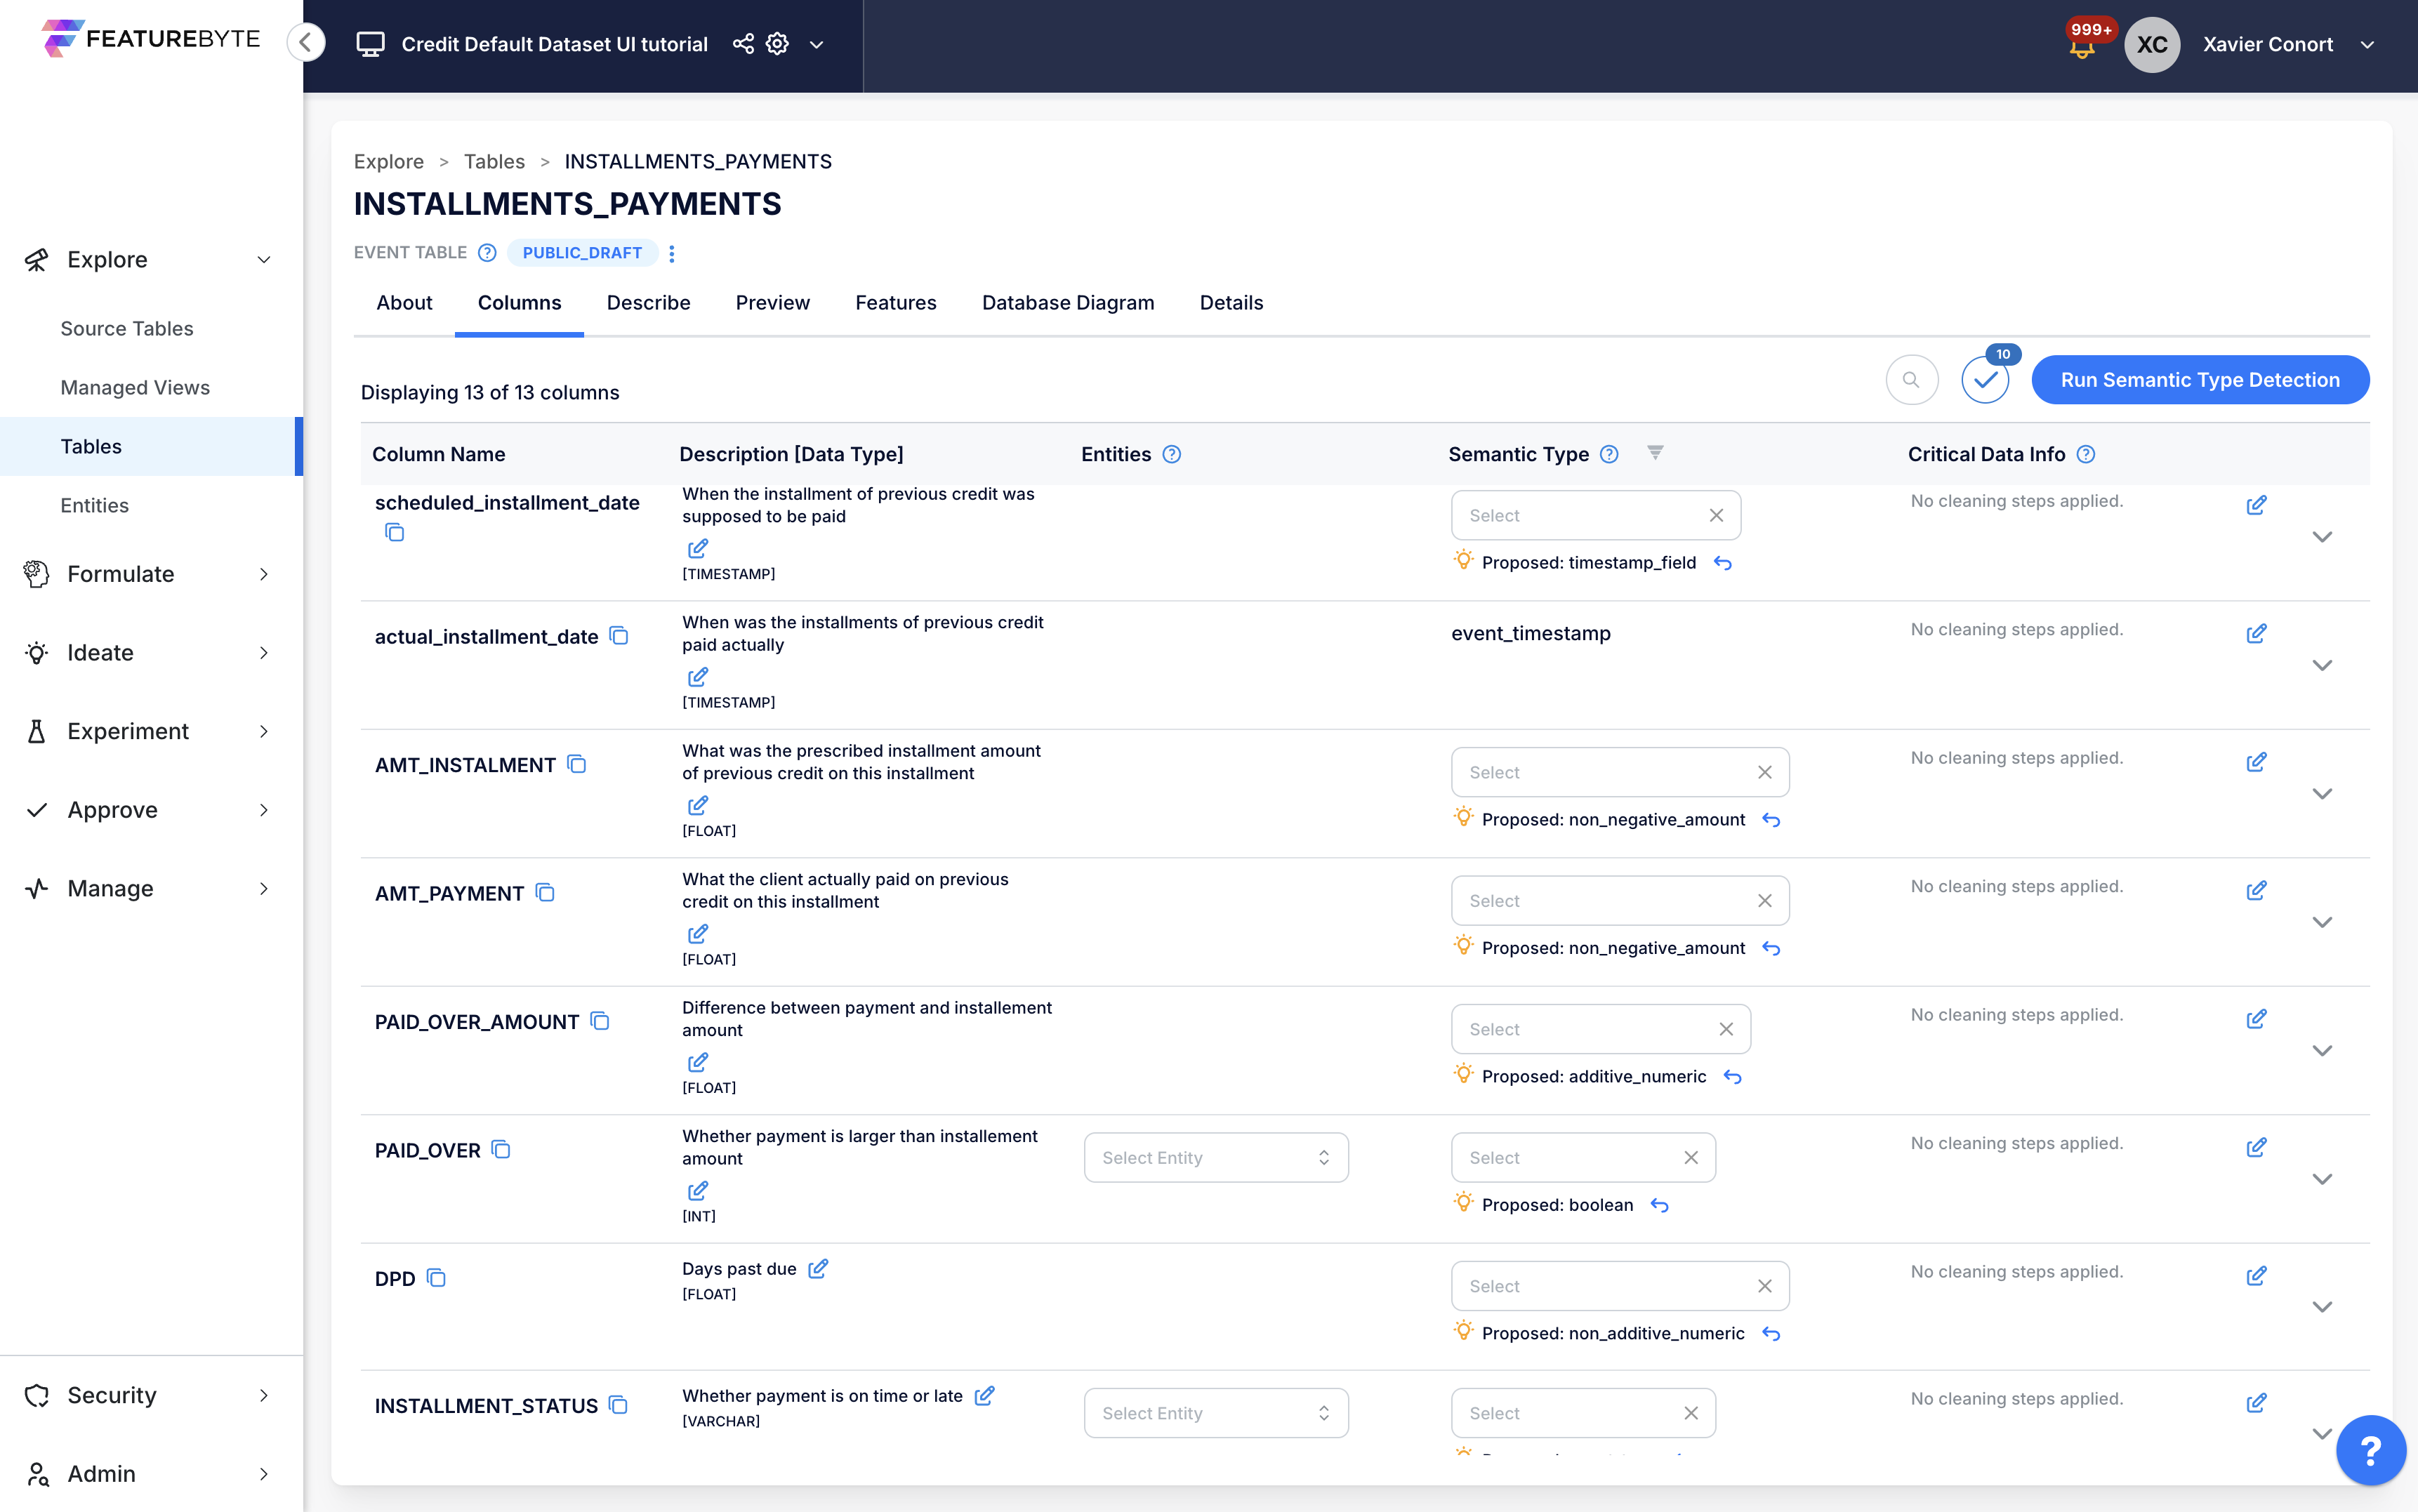Open the project settings gear
This screenshot has width=2418, height=1512.
[777, 44]
